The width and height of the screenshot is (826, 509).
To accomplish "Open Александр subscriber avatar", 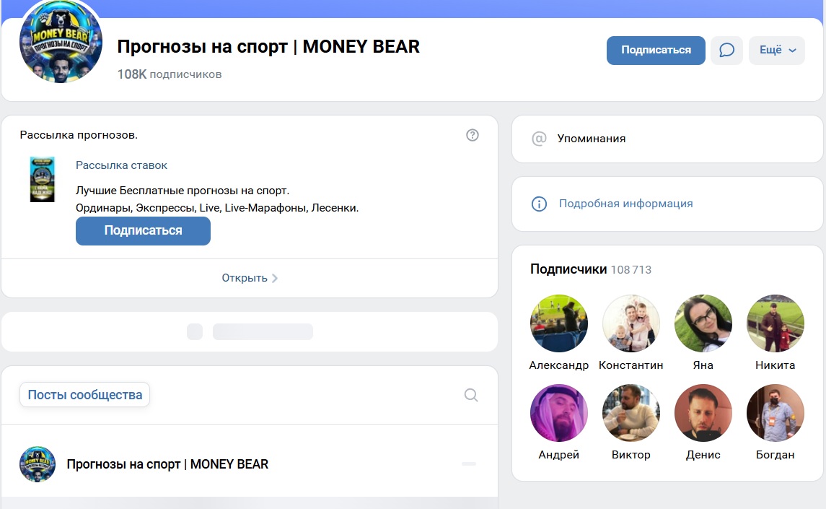I will coord(558,323).
